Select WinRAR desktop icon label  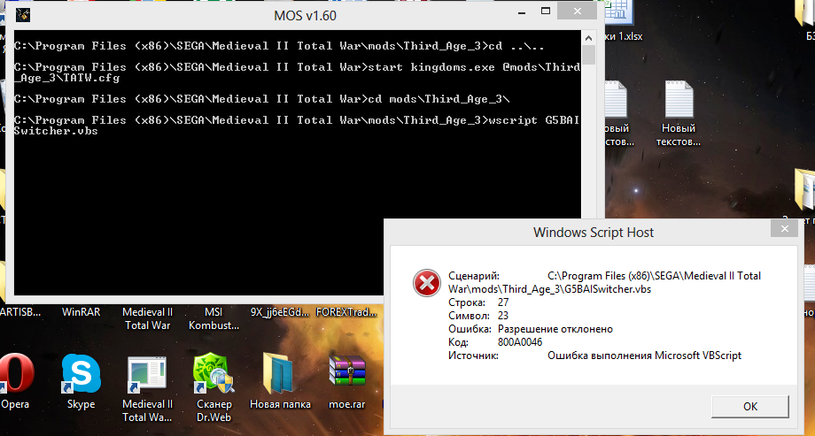pos(81,312)
